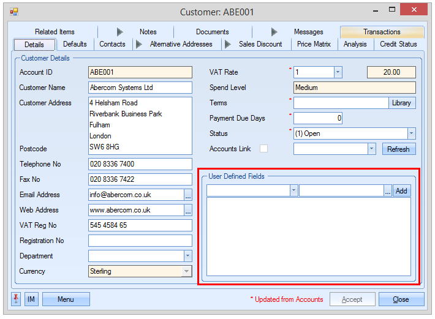Open the Transactions tab
This screenshot has width=435, height=319.
pyautogui.click(x=382, y=32)
